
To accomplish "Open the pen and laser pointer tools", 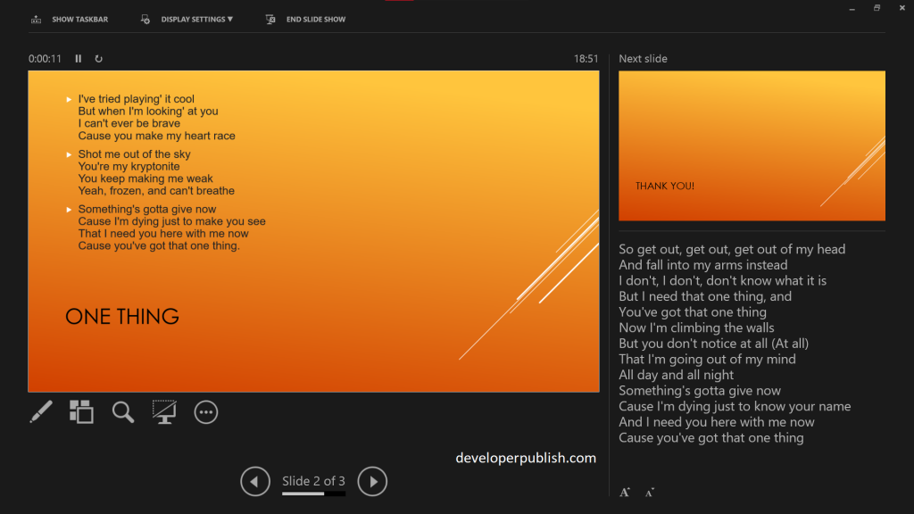I will [41, 411].
